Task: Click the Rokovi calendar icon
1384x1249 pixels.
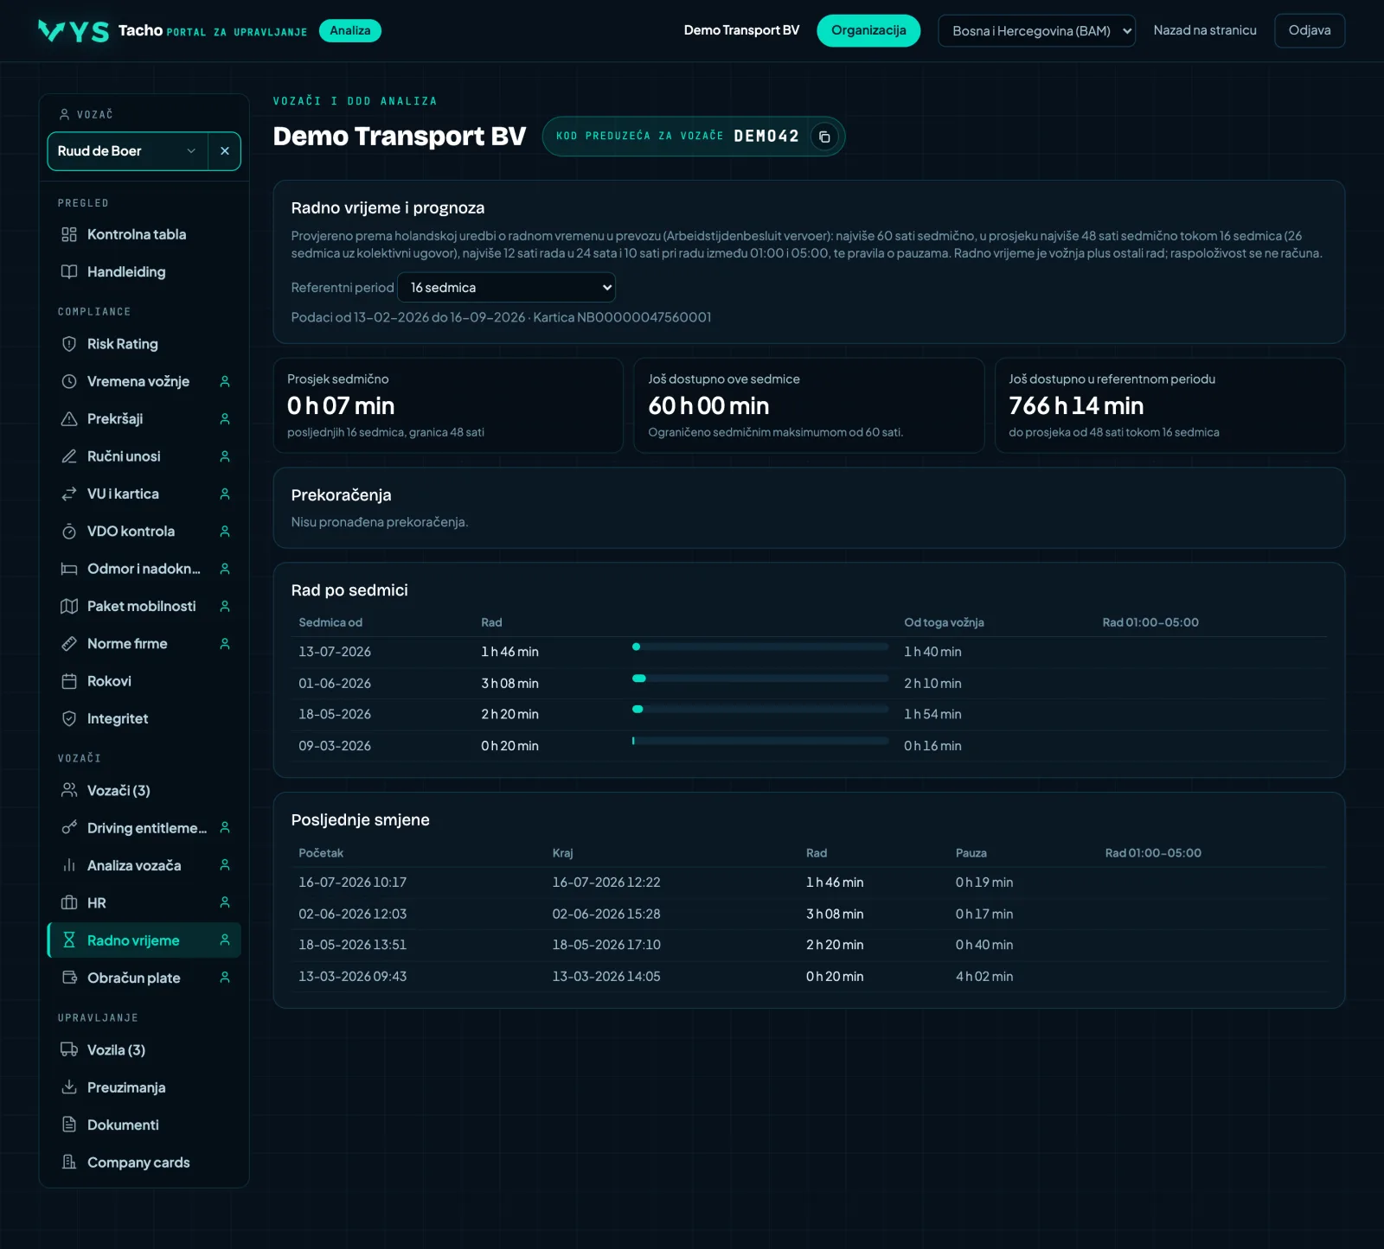Action: point(69,681)
